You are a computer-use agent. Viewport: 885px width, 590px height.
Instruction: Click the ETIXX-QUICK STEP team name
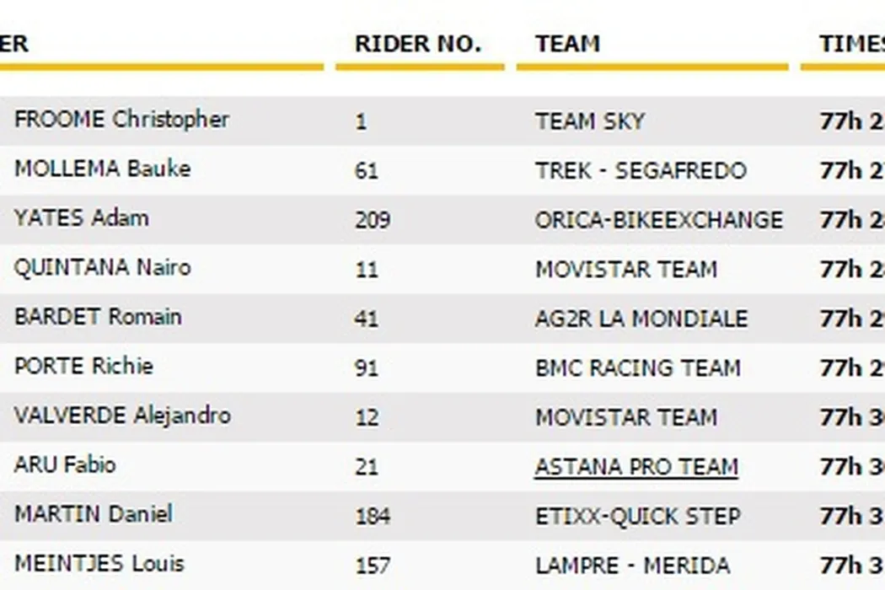pyautogui.click(x=637, y=516)
